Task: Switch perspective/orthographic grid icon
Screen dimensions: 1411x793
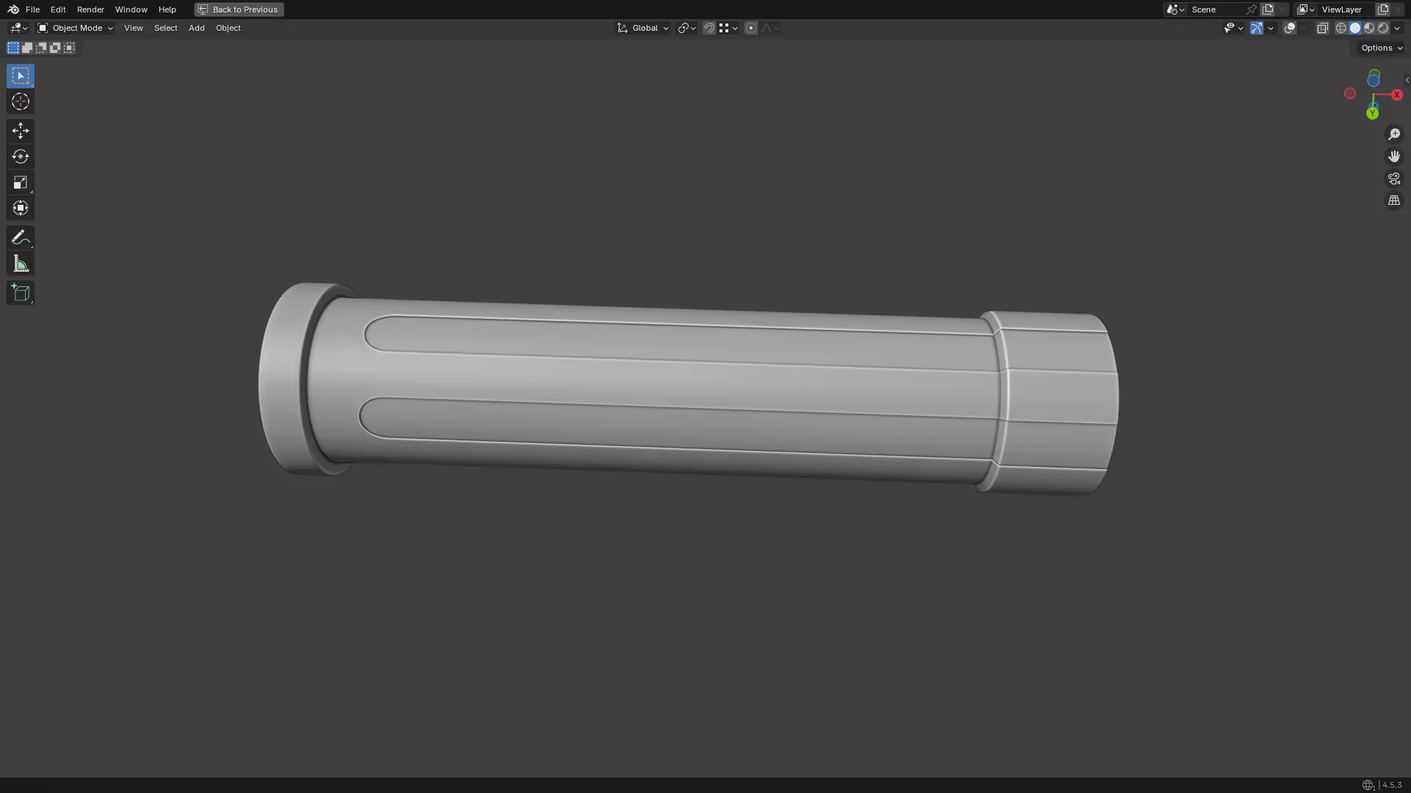Action: point(1394,200)
